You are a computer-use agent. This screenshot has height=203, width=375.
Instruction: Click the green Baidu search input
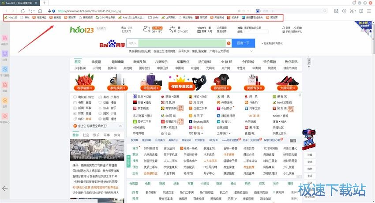click(182, 43)
